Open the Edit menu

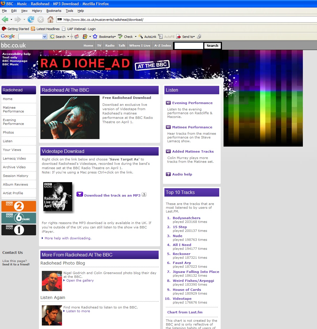[x=14, y=11]
